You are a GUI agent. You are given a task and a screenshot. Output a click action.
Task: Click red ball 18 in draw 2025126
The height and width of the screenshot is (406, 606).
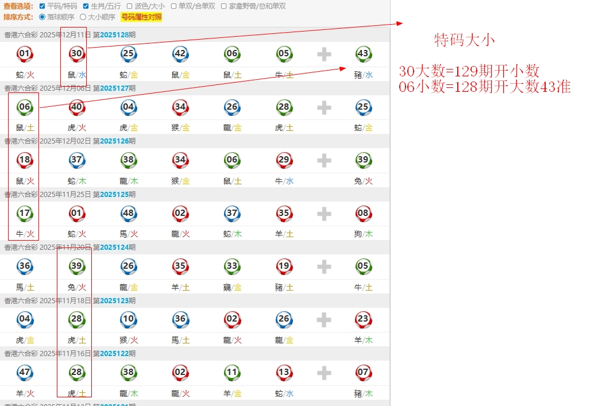[25, 160]
